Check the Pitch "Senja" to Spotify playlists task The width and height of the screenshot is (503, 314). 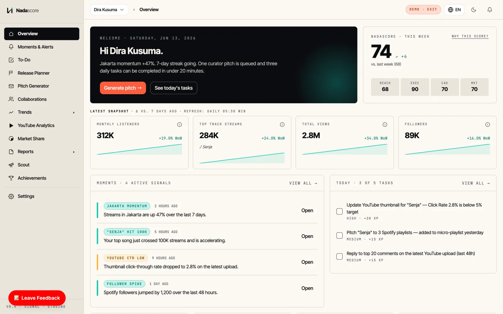click(340, 235)
